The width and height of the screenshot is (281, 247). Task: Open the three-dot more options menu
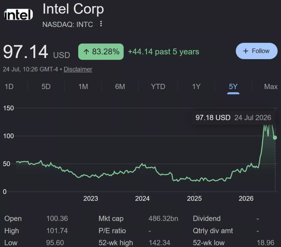[101, 24]
